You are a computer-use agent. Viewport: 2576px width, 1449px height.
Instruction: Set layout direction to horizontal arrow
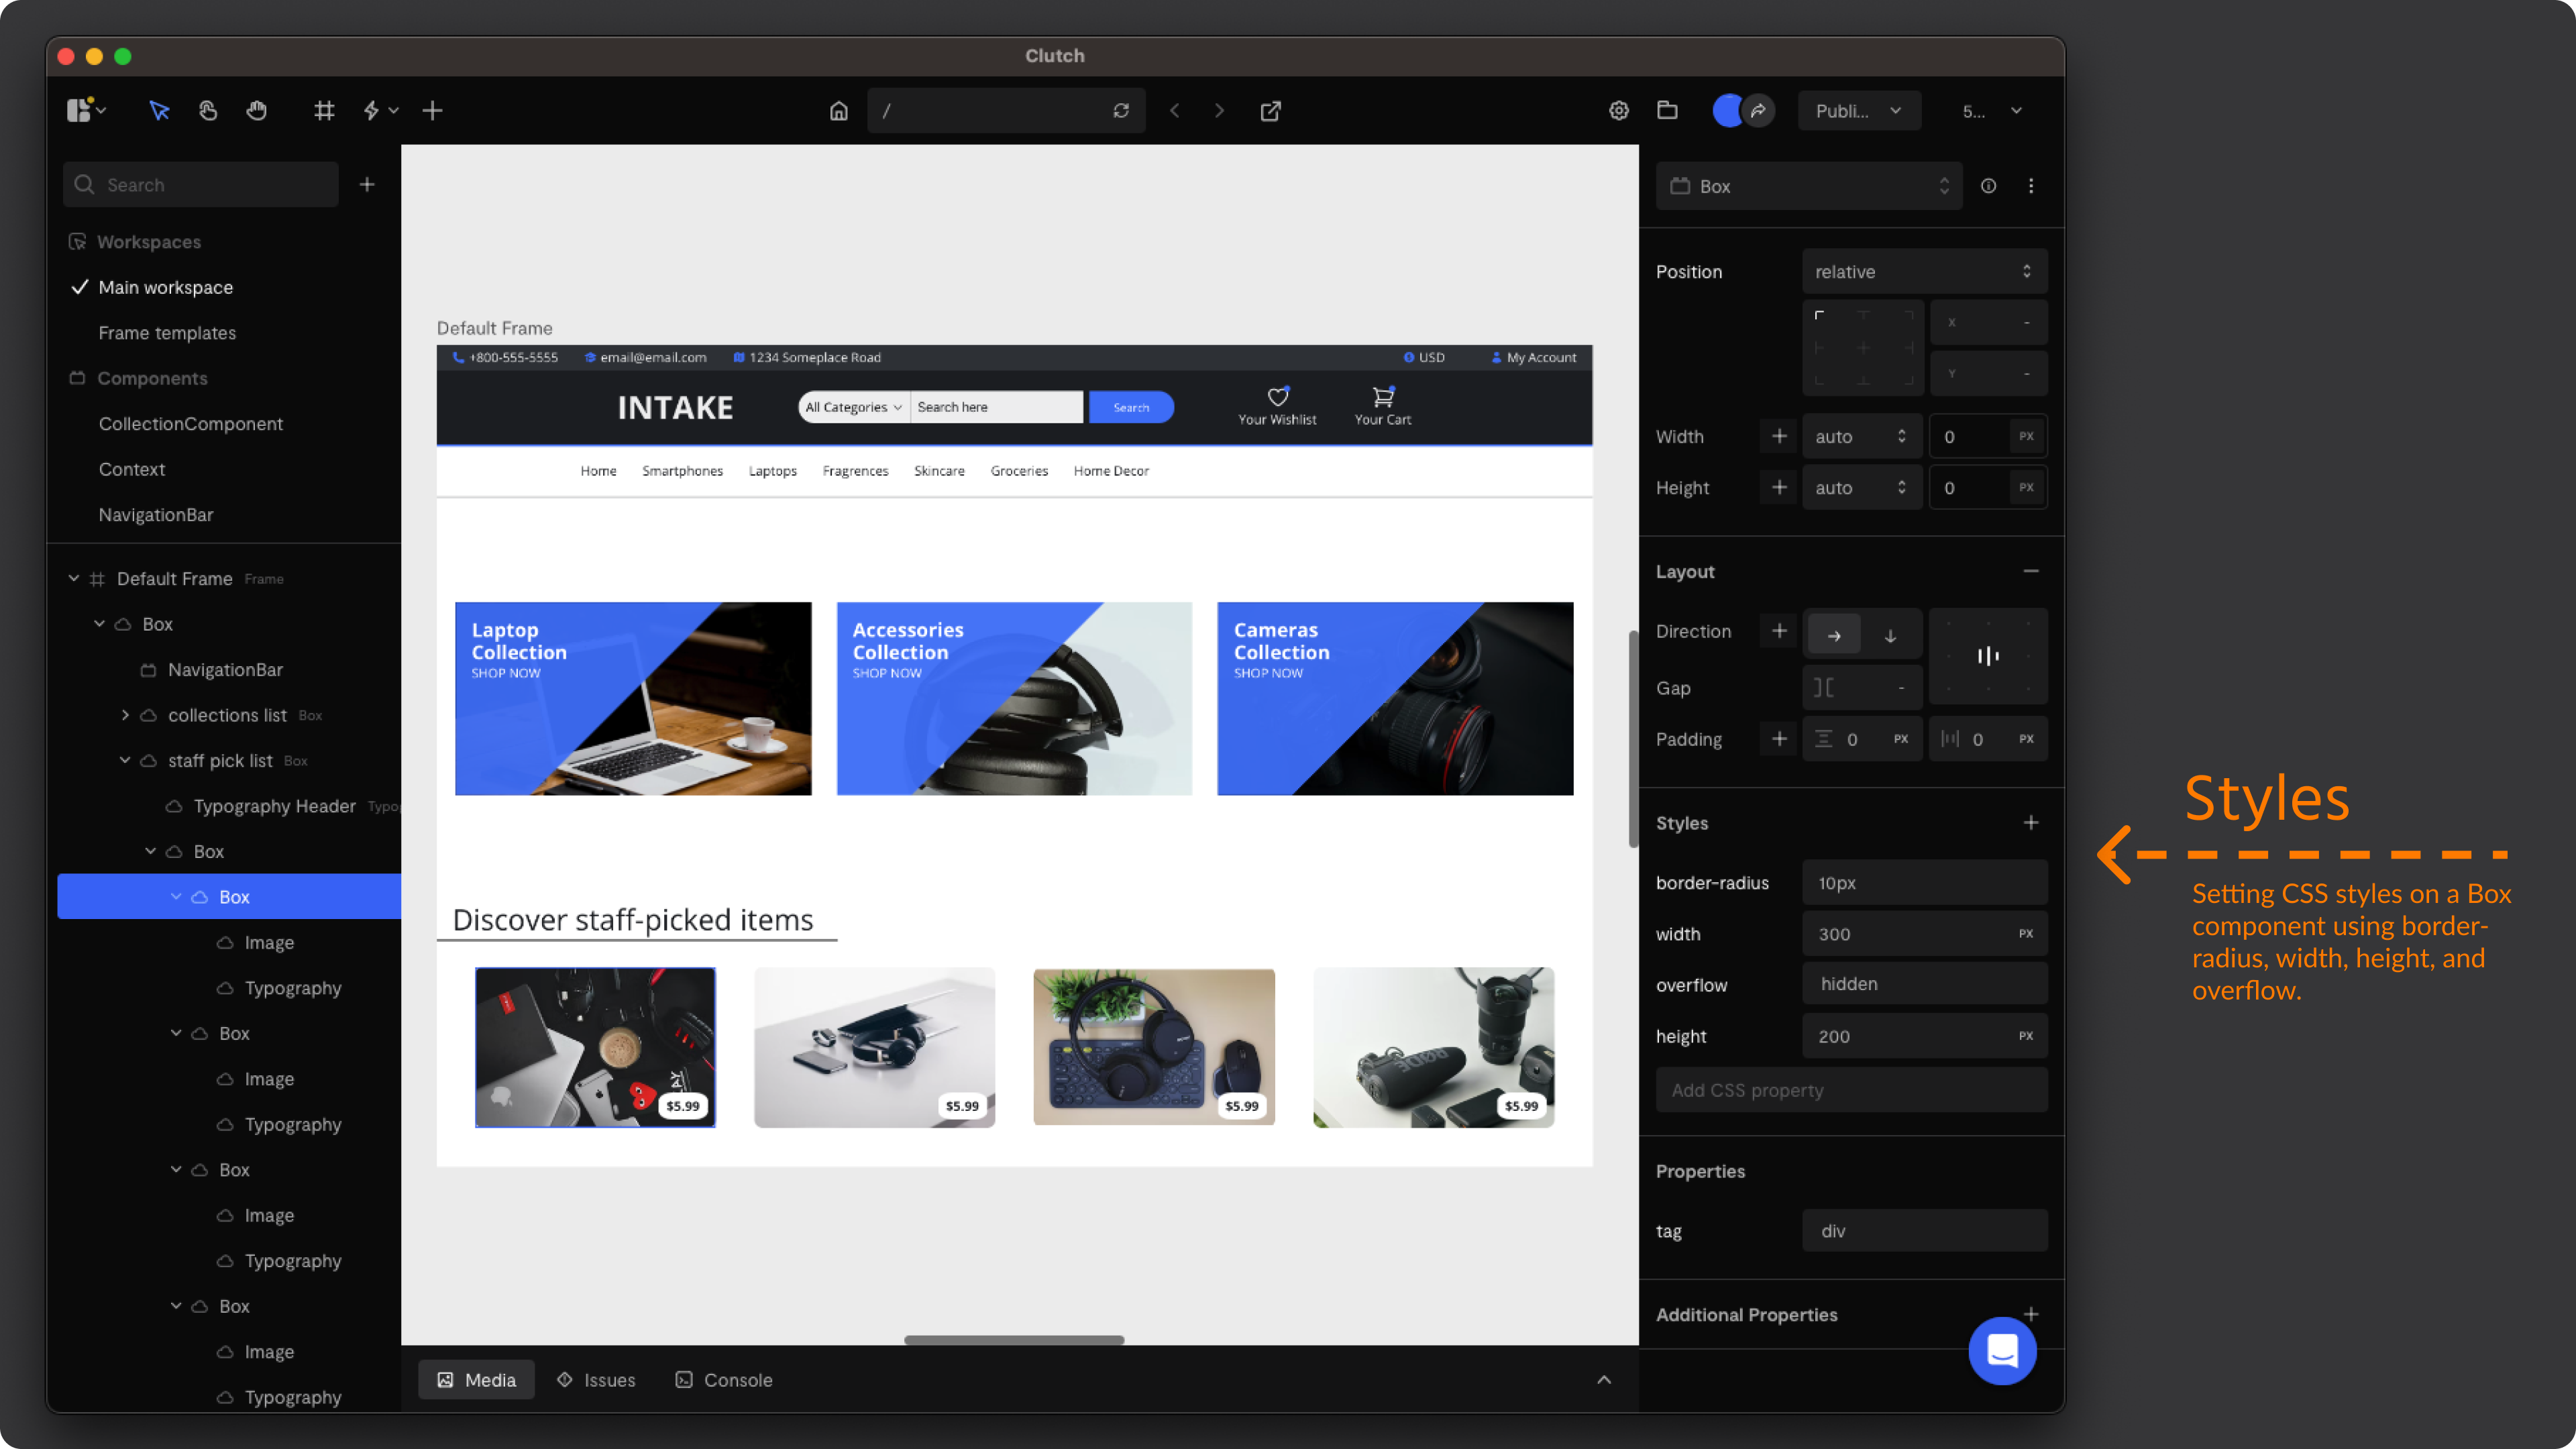pos(1833,635)
